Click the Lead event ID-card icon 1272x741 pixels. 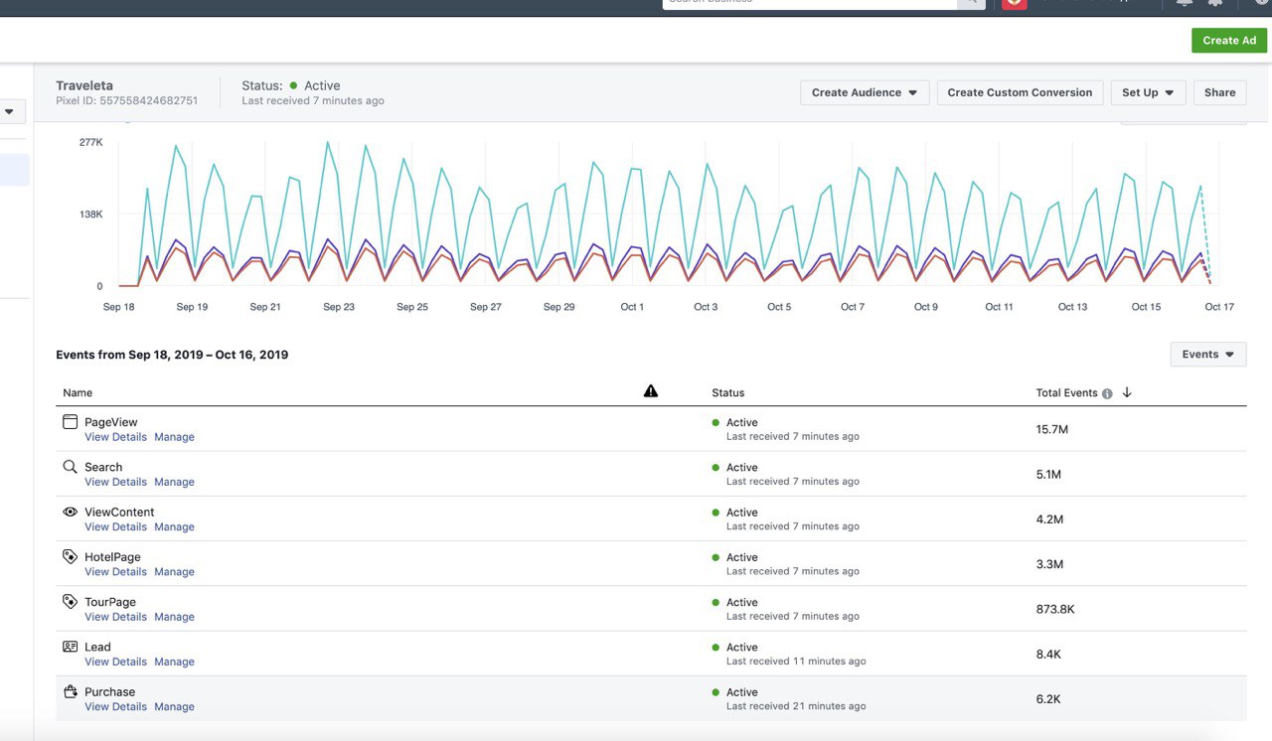click(x=70, y=647)
